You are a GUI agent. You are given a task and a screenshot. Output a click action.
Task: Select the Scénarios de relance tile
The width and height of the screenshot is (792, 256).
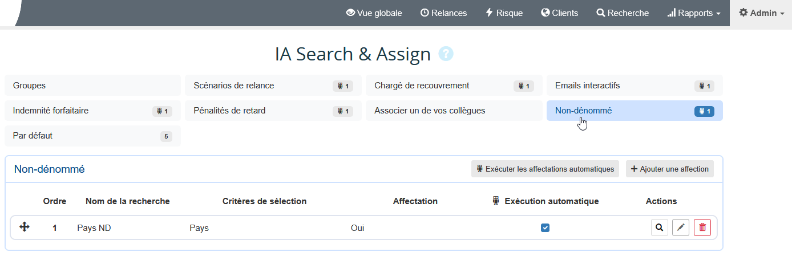click(x=273, y=86)
